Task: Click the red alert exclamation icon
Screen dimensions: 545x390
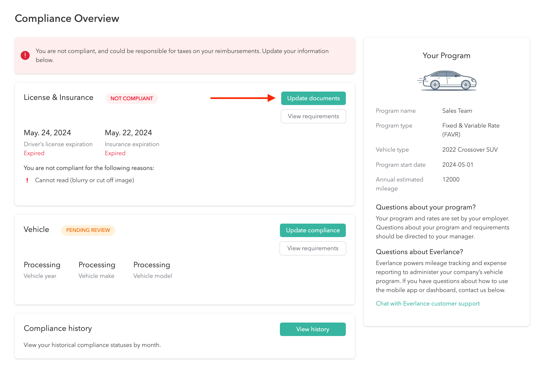Action: 25,55
